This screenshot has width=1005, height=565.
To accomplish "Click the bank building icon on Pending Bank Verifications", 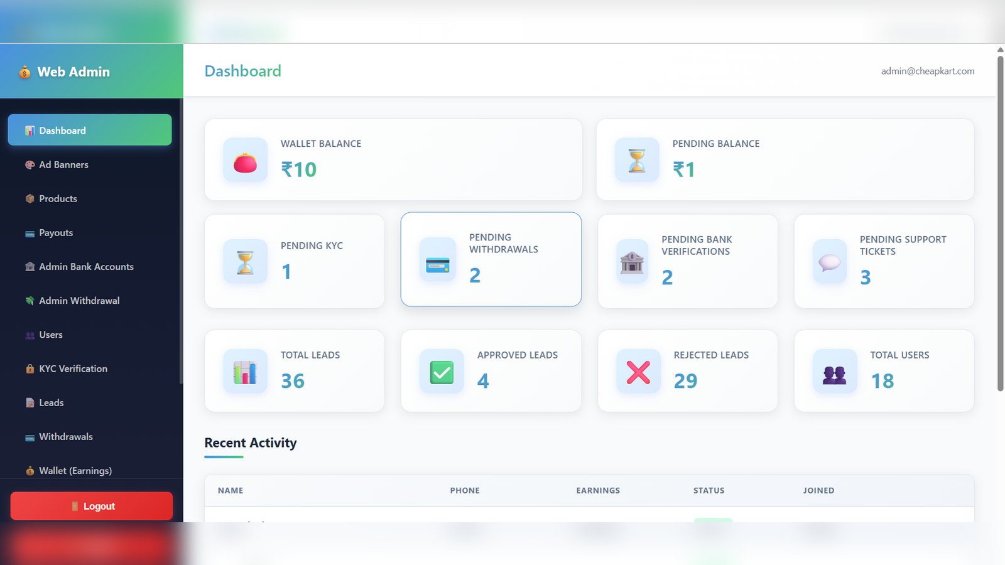I will coord(632,262).
